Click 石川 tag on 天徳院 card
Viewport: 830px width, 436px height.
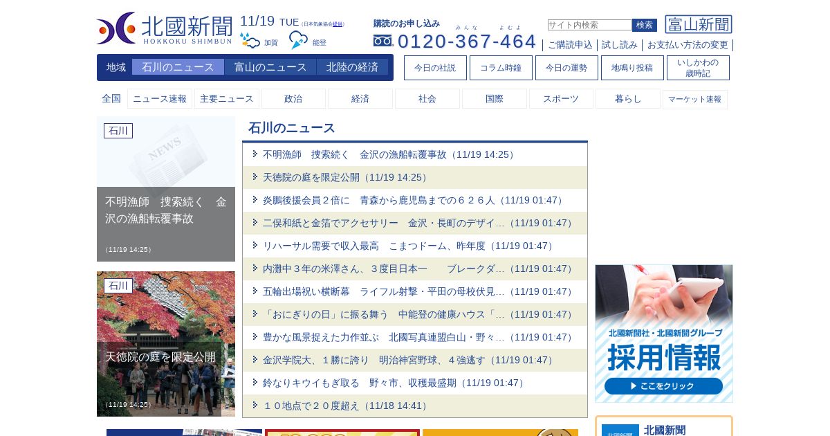click(118, 286)
